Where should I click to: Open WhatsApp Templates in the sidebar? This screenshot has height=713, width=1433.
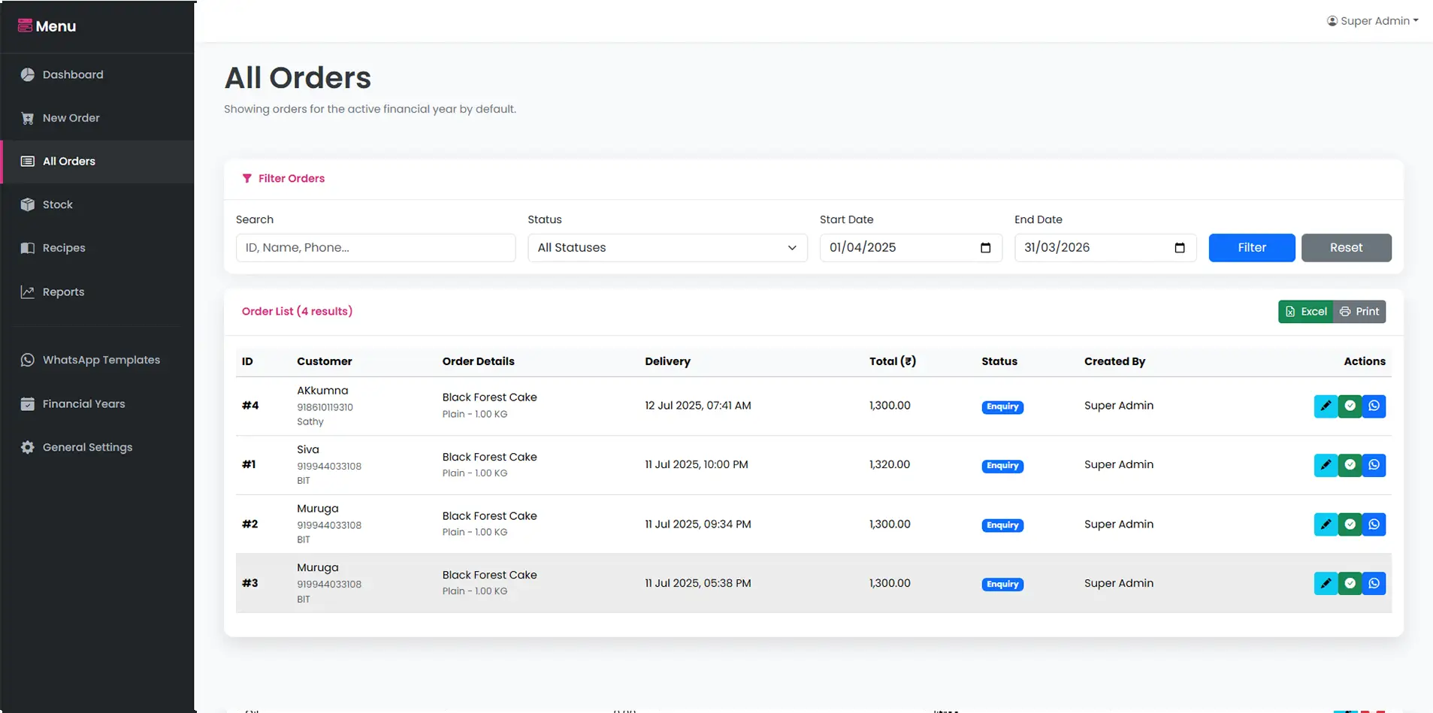pos(101,360)
